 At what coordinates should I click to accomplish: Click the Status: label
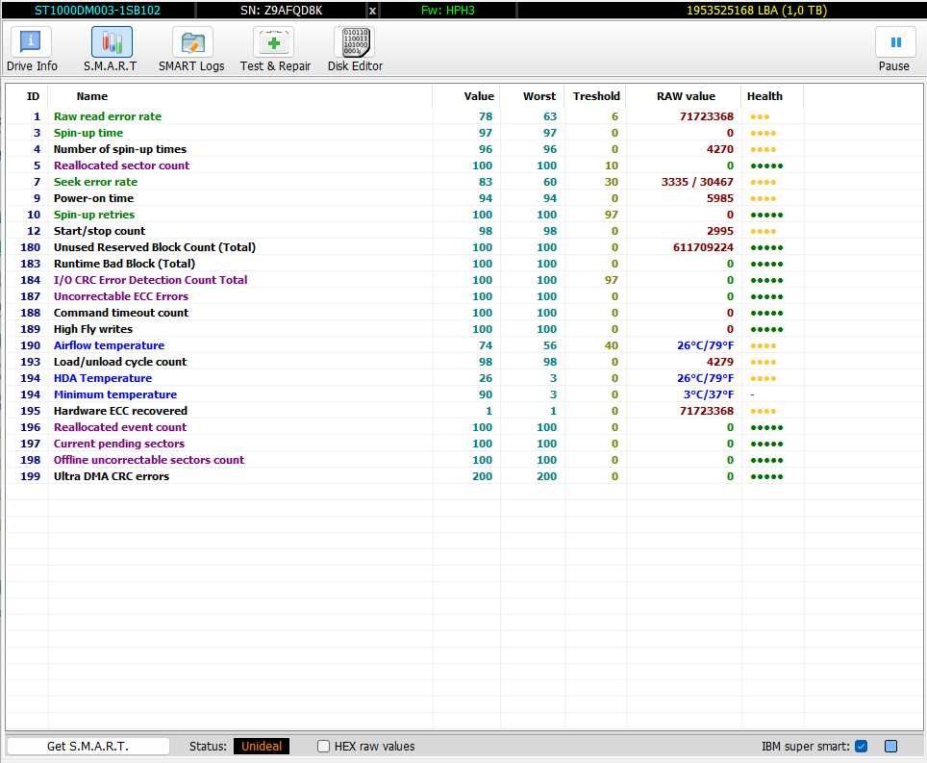coord(208,747)
